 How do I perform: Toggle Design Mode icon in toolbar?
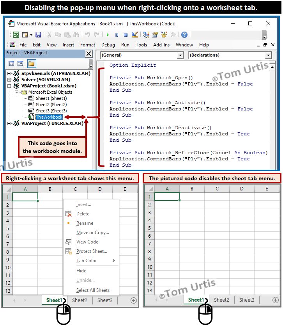(135, 35)
